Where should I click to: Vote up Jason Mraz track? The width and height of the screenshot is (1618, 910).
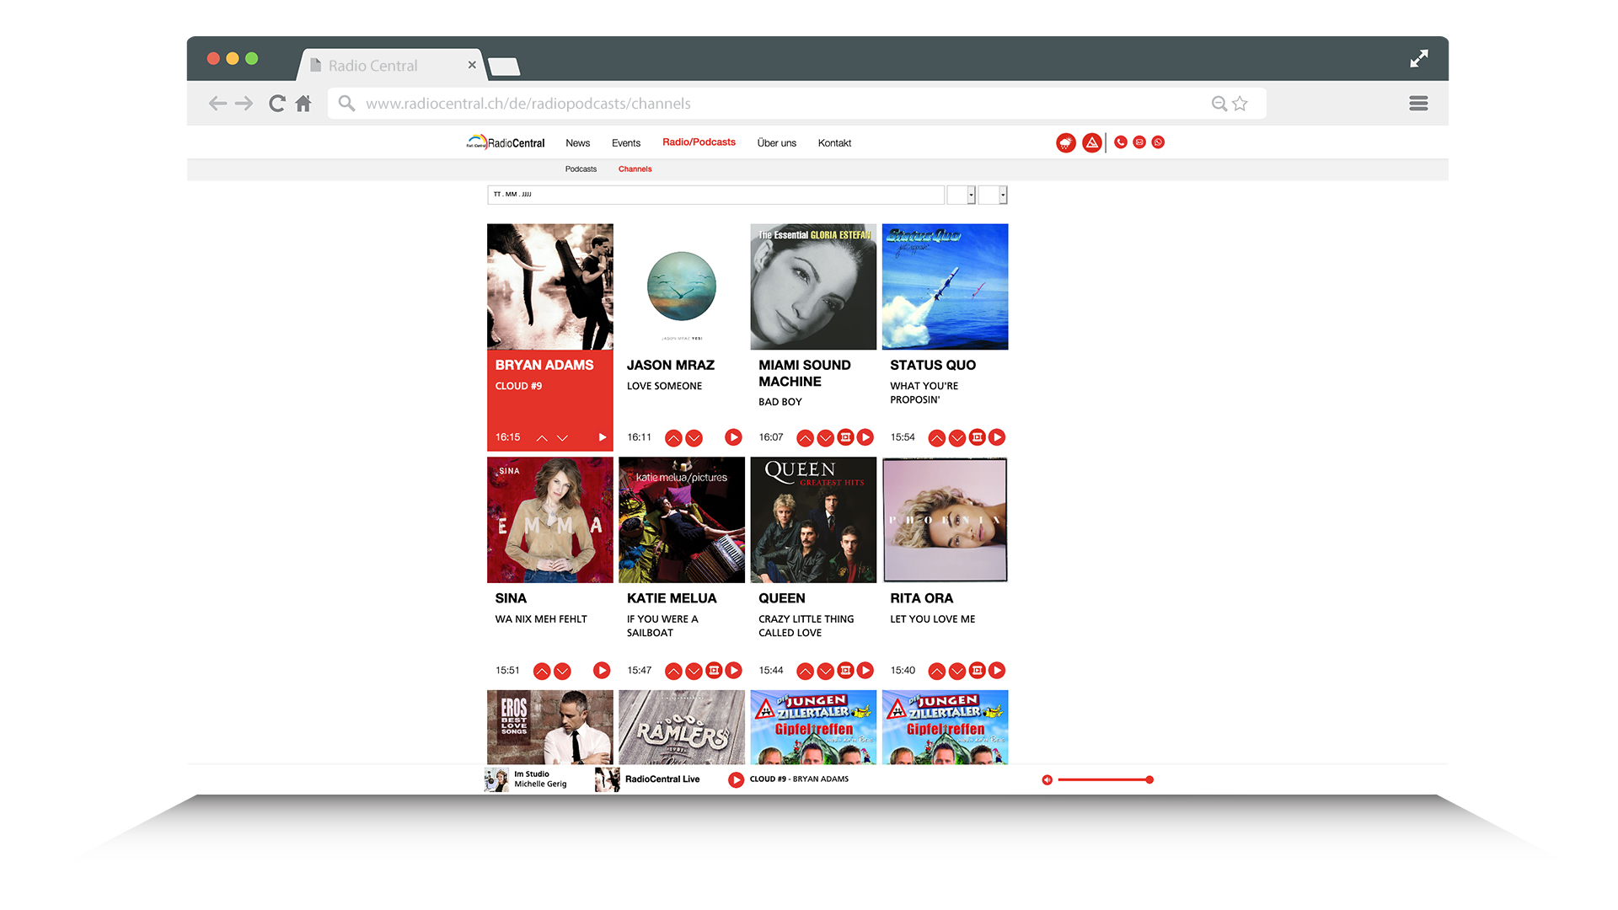[673, 438]
